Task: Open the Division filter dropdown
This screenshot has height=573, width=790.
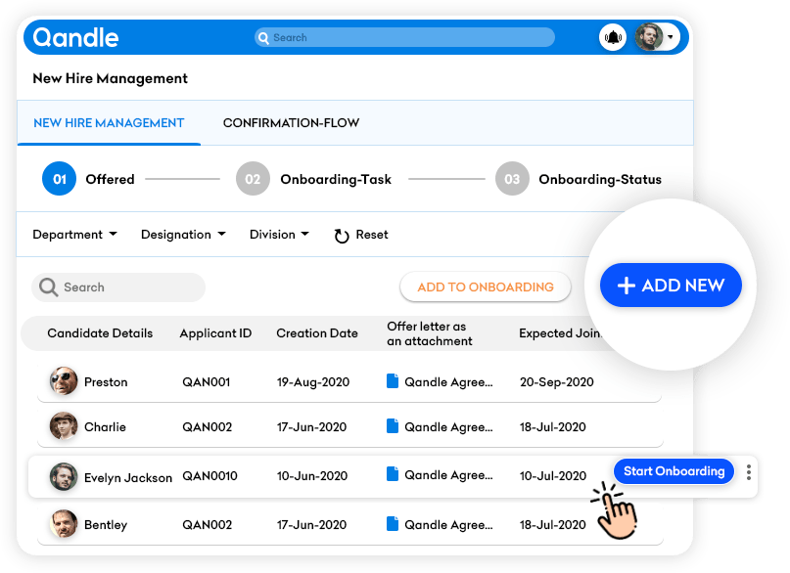Action: point(279,235)
